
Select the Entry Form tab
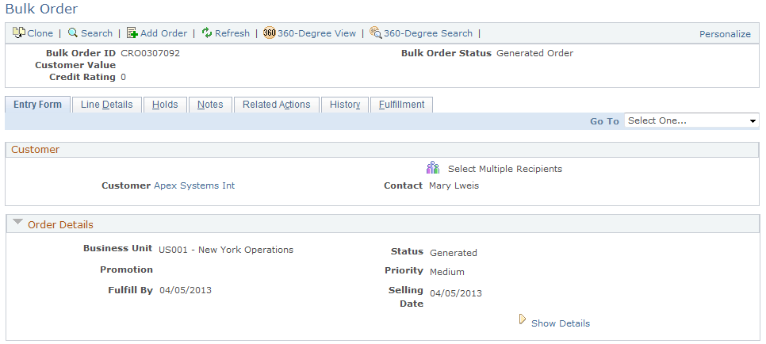pos(37,105)
